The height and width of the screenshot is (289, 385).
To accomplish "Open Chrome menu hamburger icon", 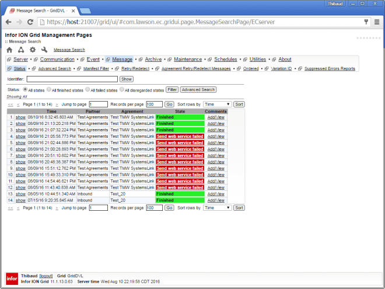I will (376, 22).
